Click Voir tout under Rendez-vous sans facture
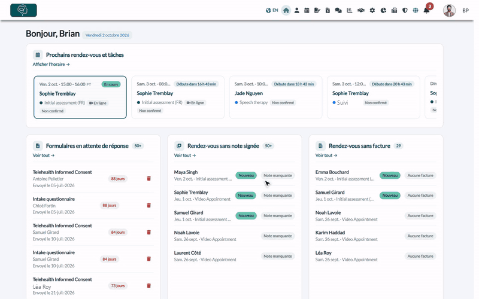This screenshot has width=479, height=299. (326, 155)
